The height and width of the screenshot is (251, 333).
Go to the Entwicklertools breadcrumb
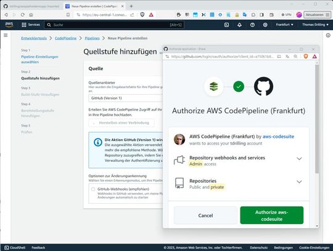click(x=34, y=38)
